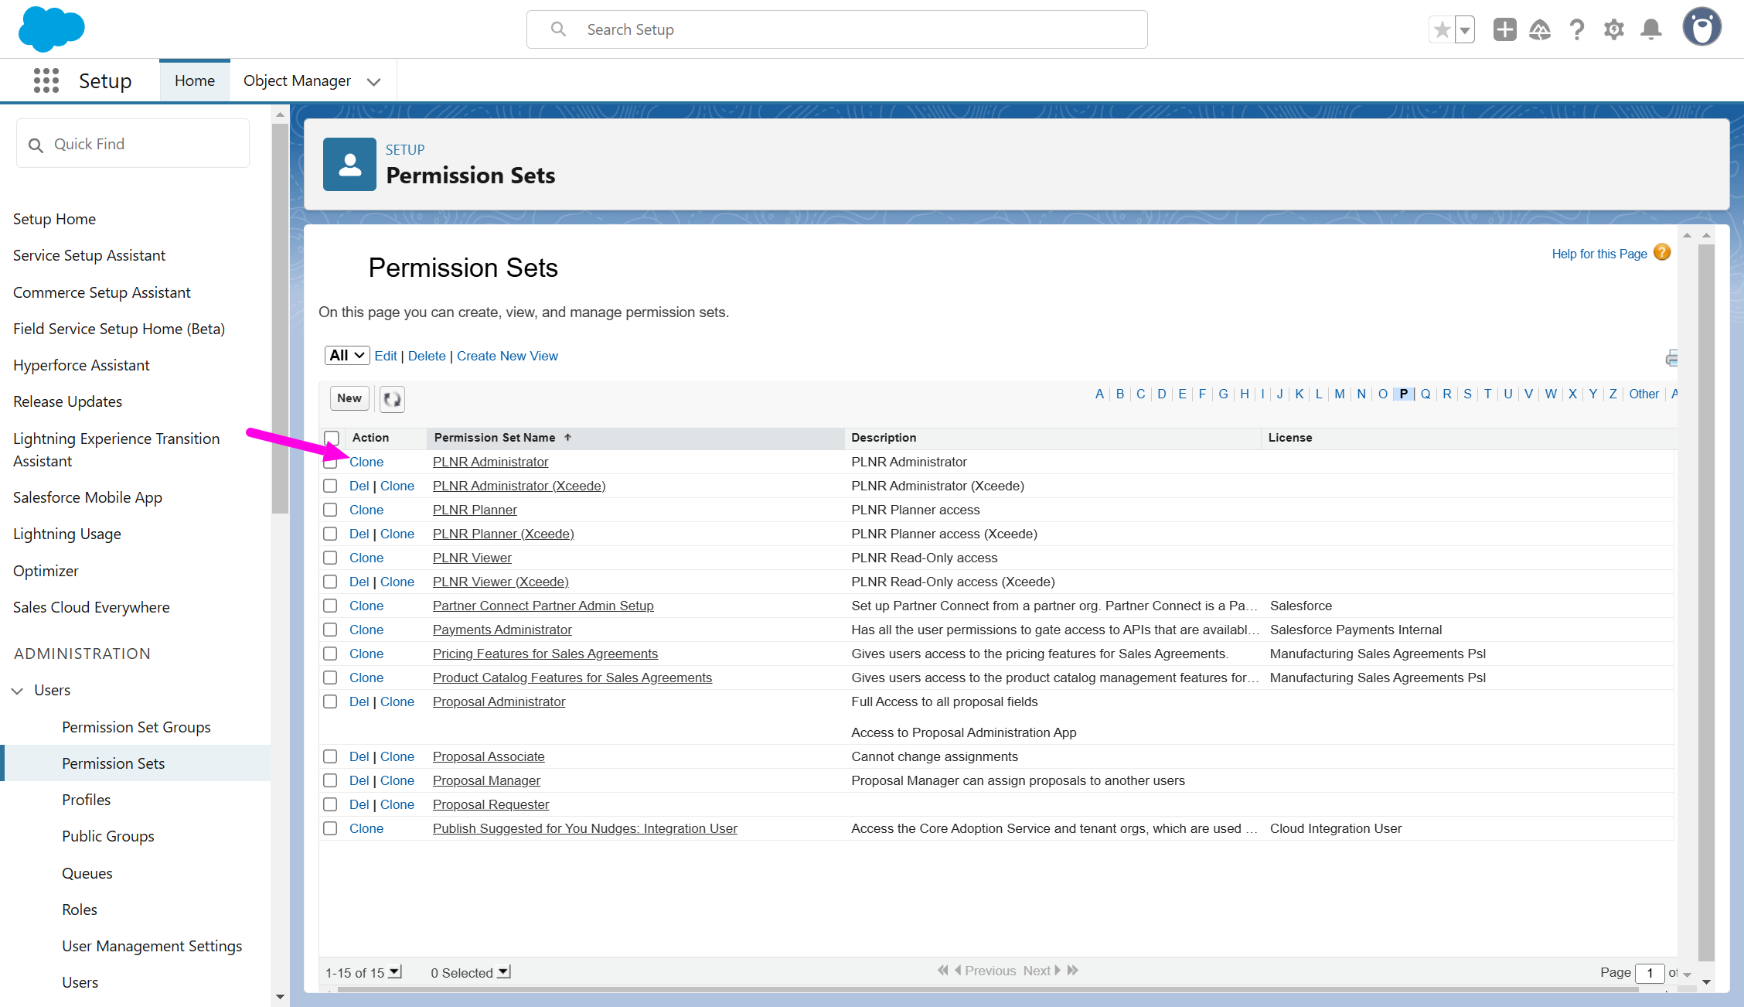Click the refresh list icon button
This screenshot has width=1744, height=1007.
(392, 399)
